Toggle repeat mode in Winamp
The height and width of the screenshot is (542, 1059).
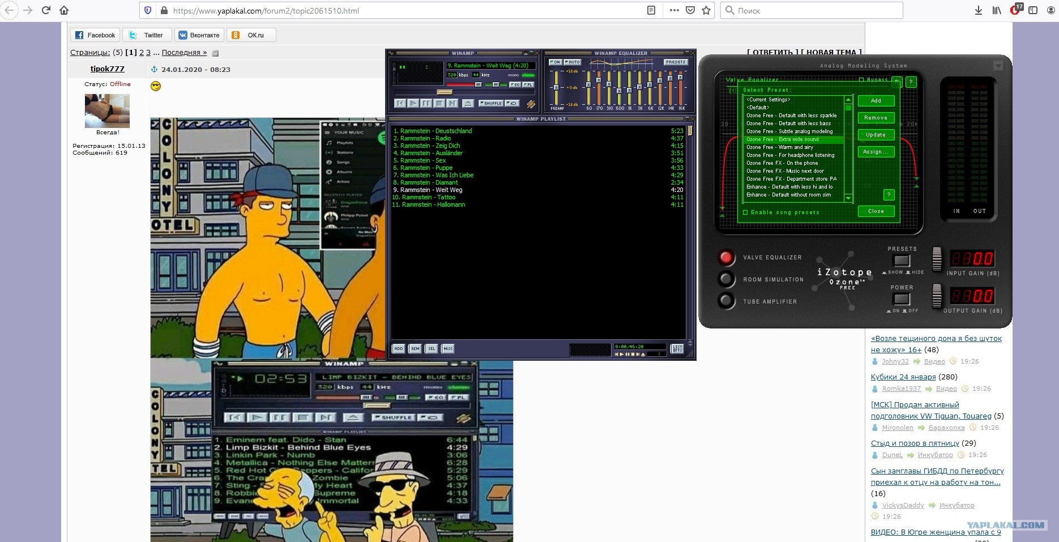(x=512, y=103)
